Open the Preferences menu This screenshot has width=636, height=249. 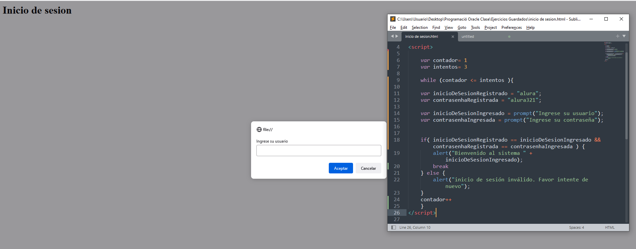coord(511,28)
